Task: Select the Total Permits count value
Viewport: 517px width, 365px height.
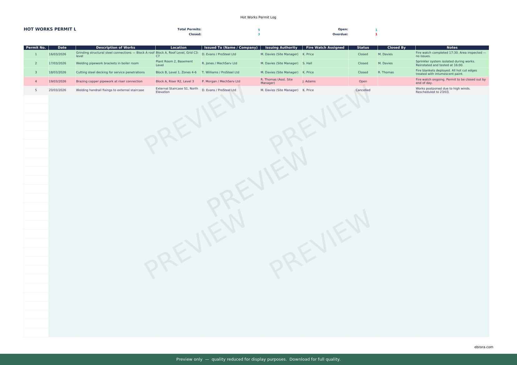Action: [259, 30]
